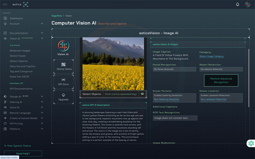Viewport: 255px width, 159px height.
Task: Open the chat widget icon
Action: pyautogui.click(x=251, y=143)
